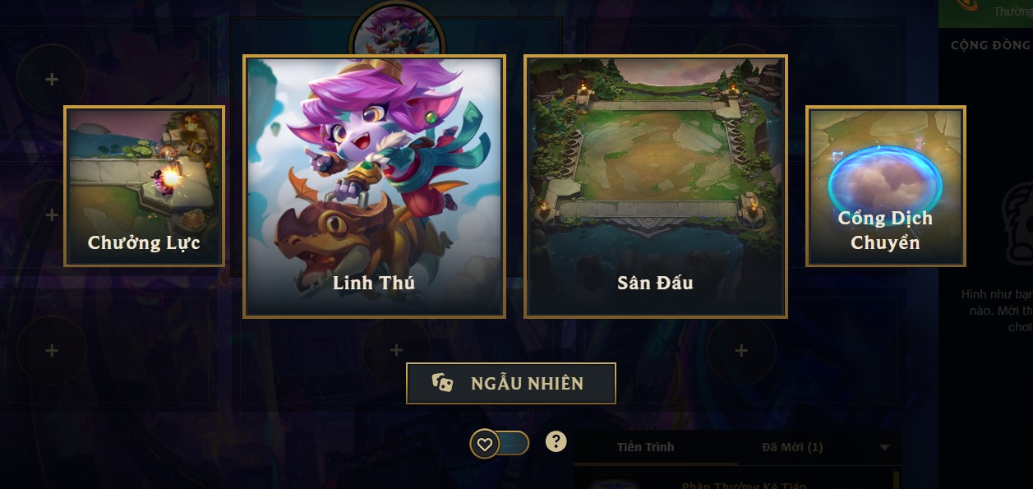Toggle the heart favorites switch

[499, 444]
